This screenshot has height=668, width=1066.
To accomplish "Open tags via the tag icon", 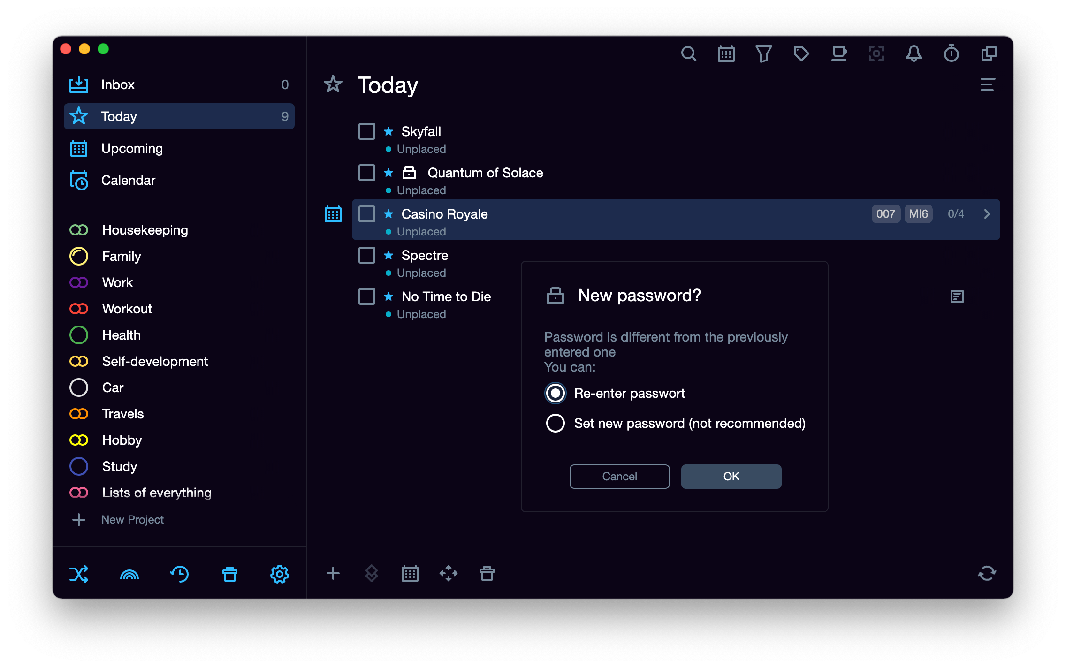I will 801,54.
